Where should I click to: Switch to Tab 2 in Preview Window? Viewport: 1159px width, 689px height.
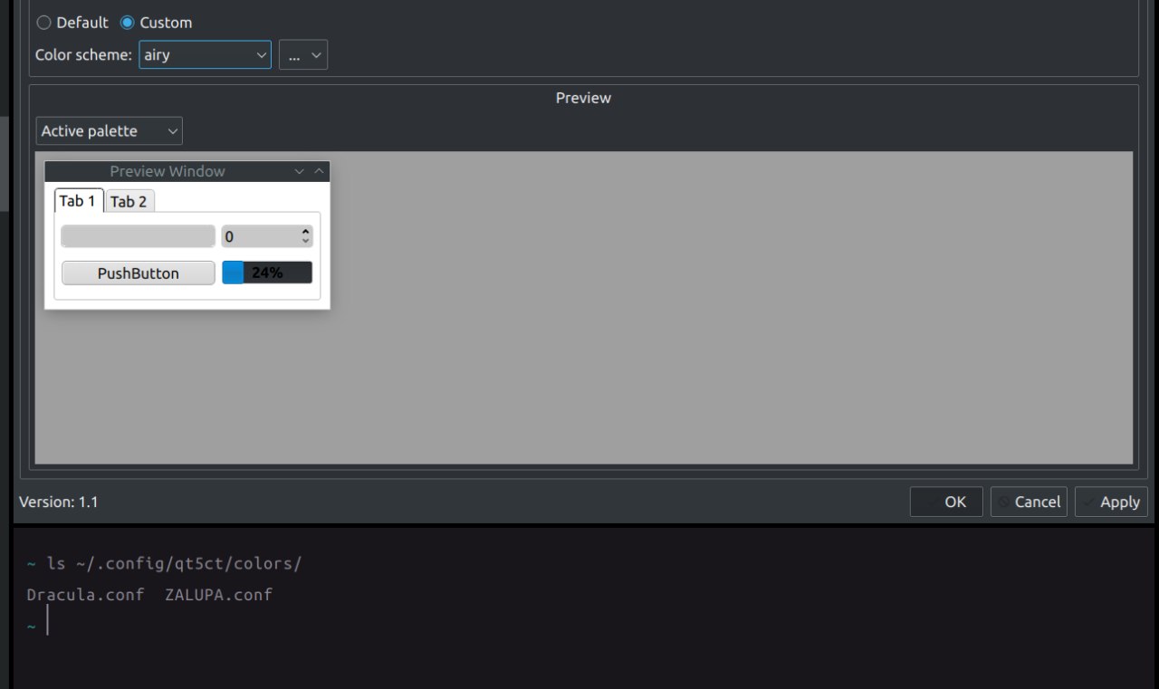129,201
